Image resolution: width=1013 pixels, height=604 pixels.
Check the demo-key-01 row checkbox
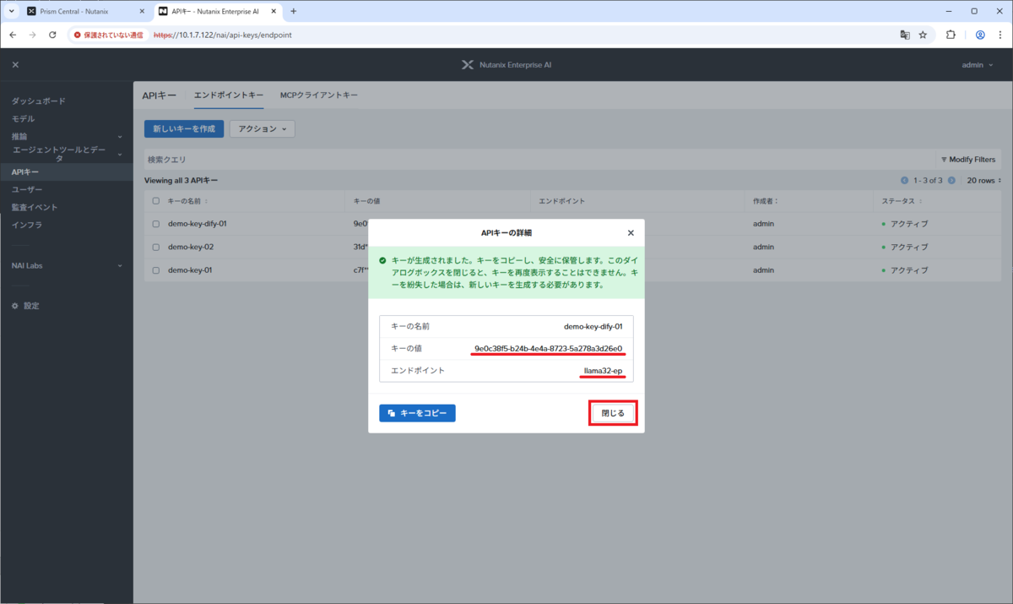click(x=156, y=270)
